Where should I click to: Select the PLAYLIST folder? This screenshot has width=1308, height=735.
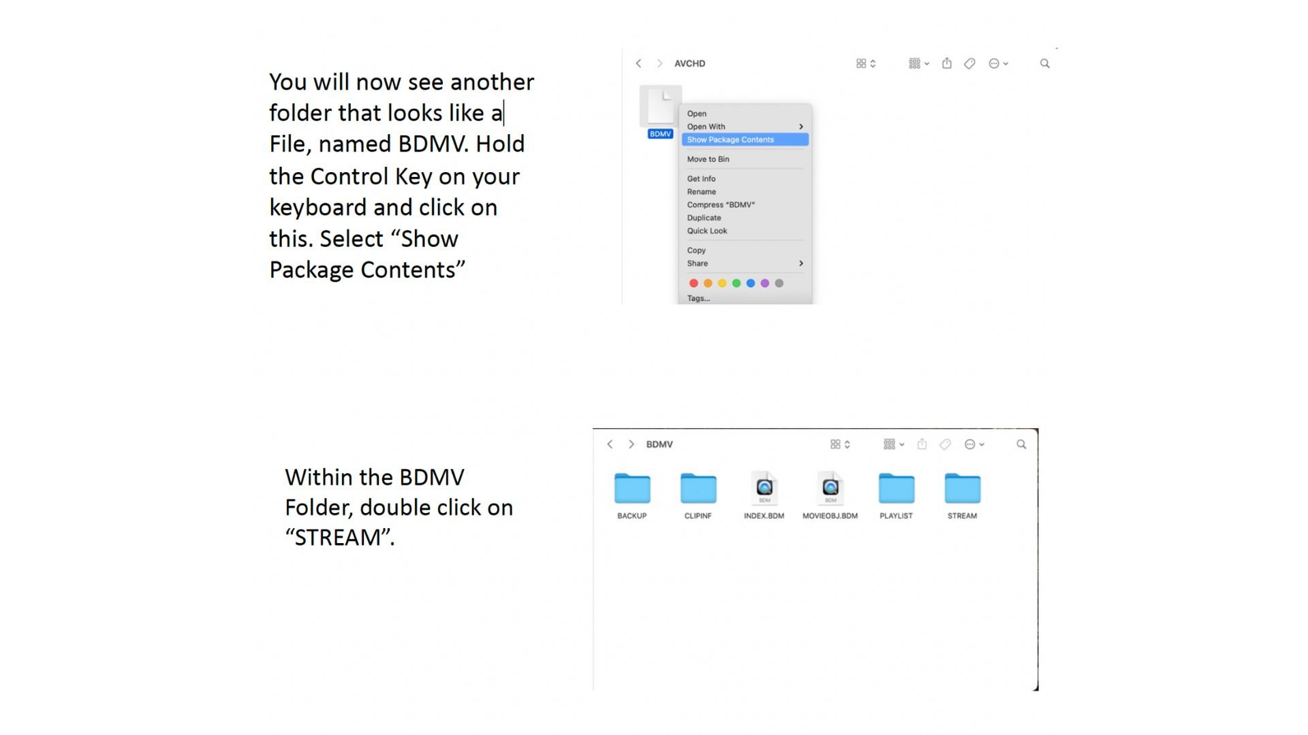[x=897, y=496]
